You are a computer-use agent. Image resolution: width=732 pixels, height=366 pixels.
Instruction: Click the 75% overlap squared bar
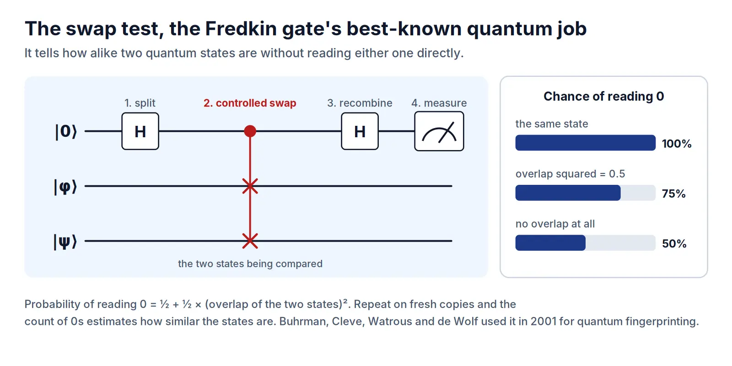click(585, 193)
